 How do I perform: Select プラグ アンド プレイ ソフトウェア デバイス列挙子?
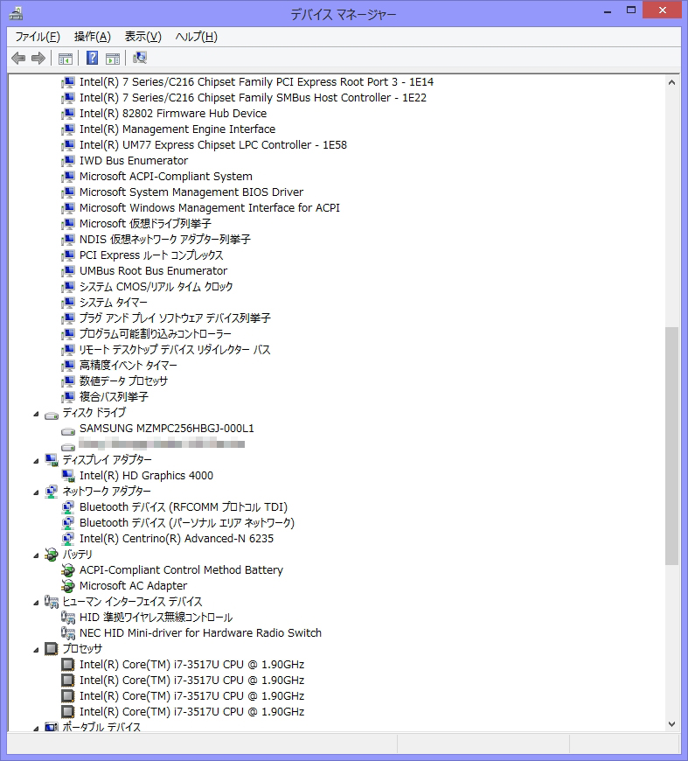pos(175,318)
